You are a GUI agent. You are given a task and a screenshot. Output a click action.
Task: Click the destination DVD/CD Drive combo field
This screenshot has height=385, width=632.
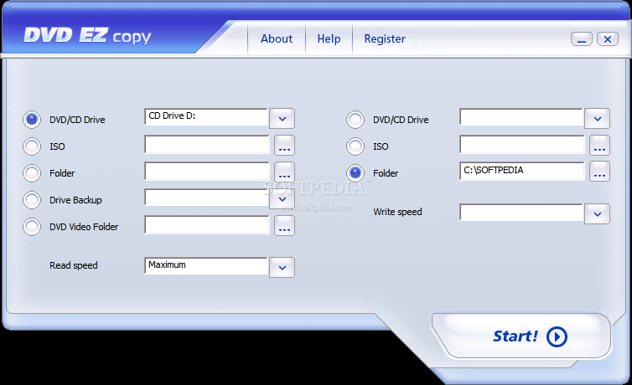tap(521, 116)
